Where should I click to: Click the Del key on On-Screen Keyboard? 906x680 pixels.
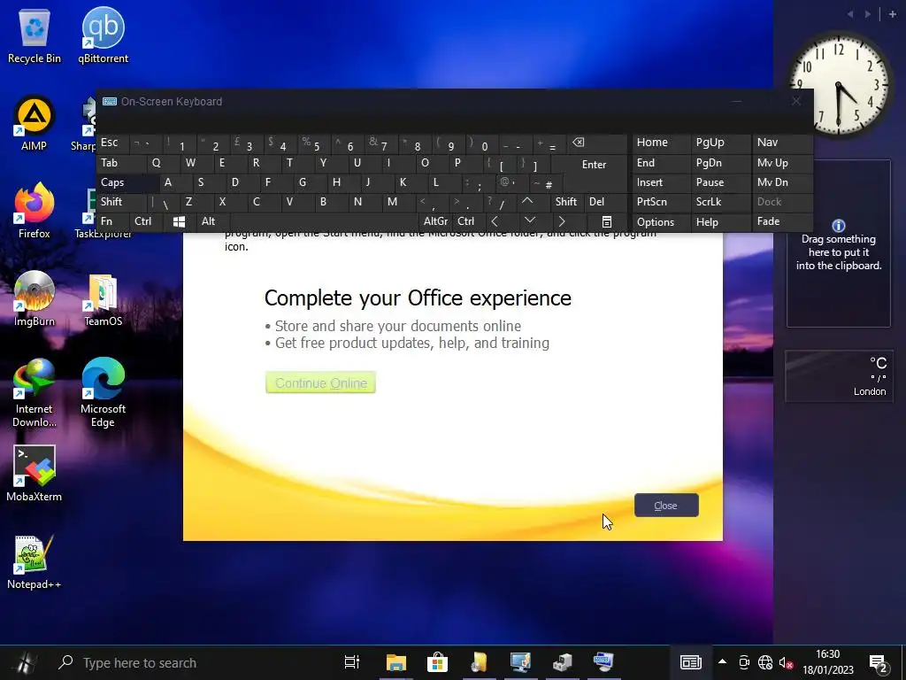click(605, 202)
